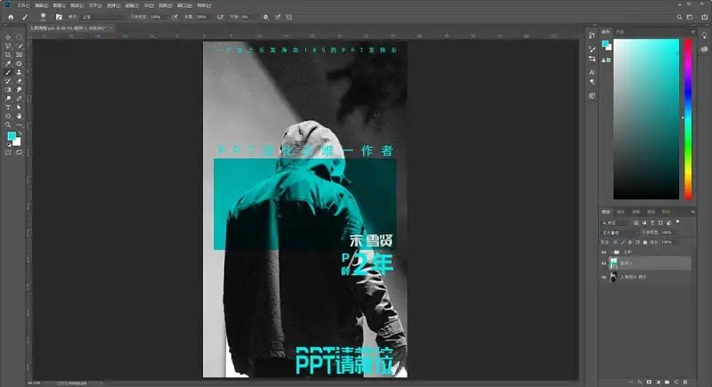Open the first menu in the menu bar
The image size is (712, 387).
(23, 5)
